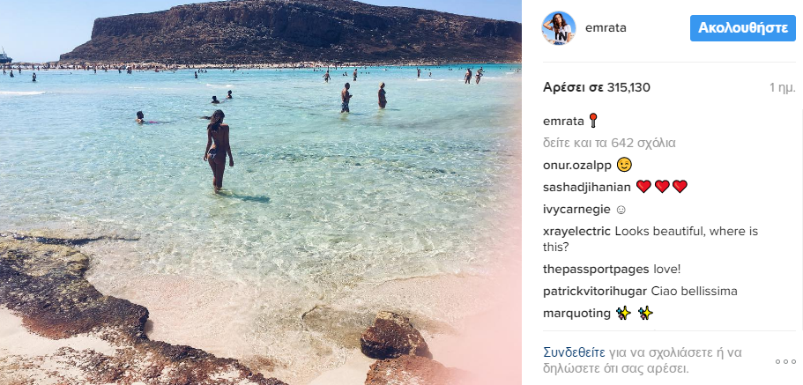Open the Συνδεθείτε login link
This screenshot has width=803, height=385.
pos(575,352)
